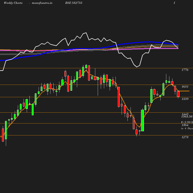This screenshot has width=193, height=193.
Task: Click the V: 2.59 X volume text
Action: pyautogui.click(x=187, y=122)
